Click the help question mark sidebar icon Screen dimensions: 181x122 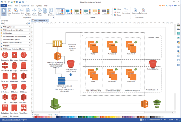178,65
